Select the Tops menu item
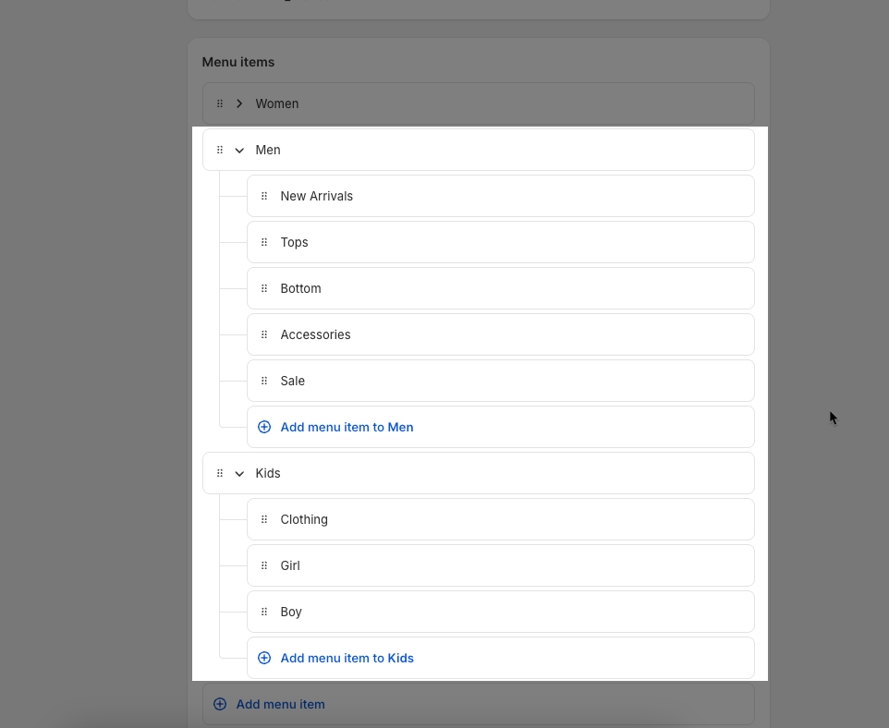The width and height of the screenshot is (889, 728). click(x=501, y=242)
